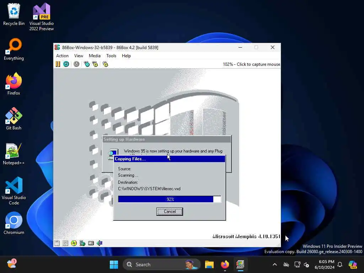Viewport: 364px width, 273px height.
Task: Close the 86Box window
Action: coord(273,47)
